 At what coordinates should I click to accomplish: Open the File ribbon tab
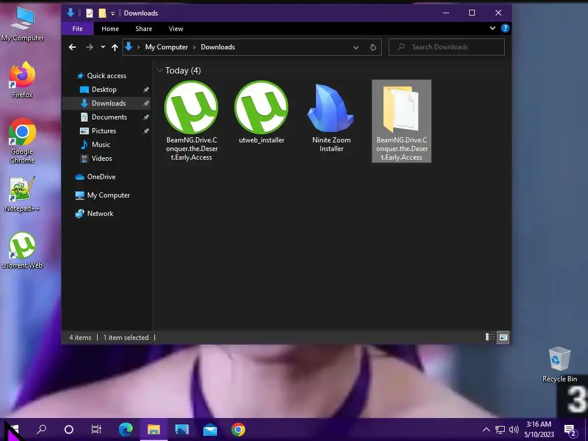point(78,29)
